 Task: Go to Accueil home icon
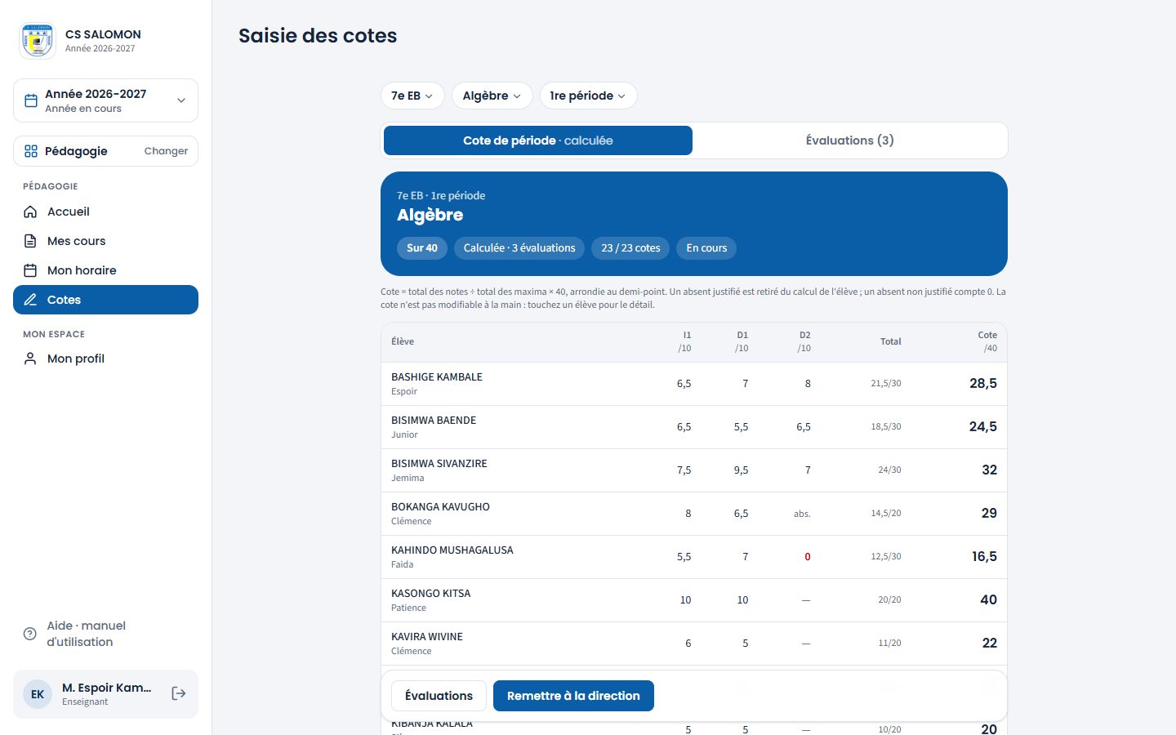(x=30, y=212)
